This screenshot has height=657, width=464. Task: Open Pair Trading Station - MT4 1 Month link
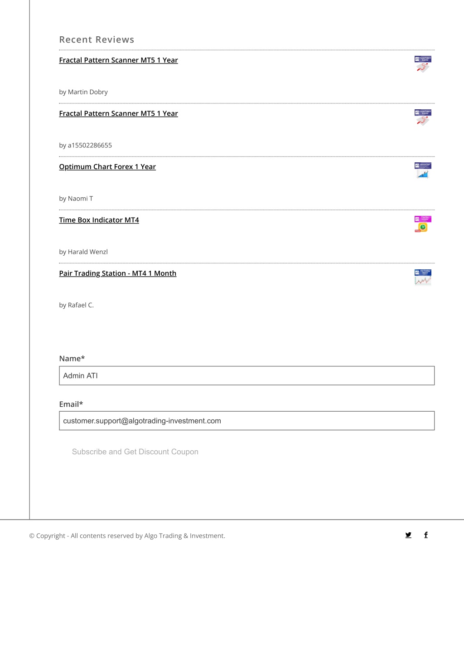(117, 273)
